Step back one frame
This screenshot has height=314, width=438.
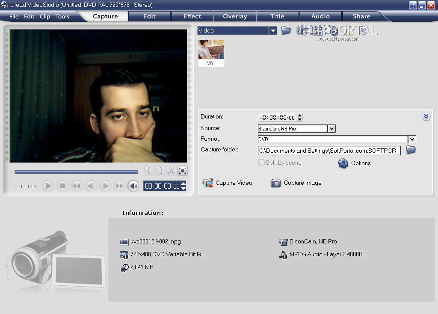click(91, 186)
